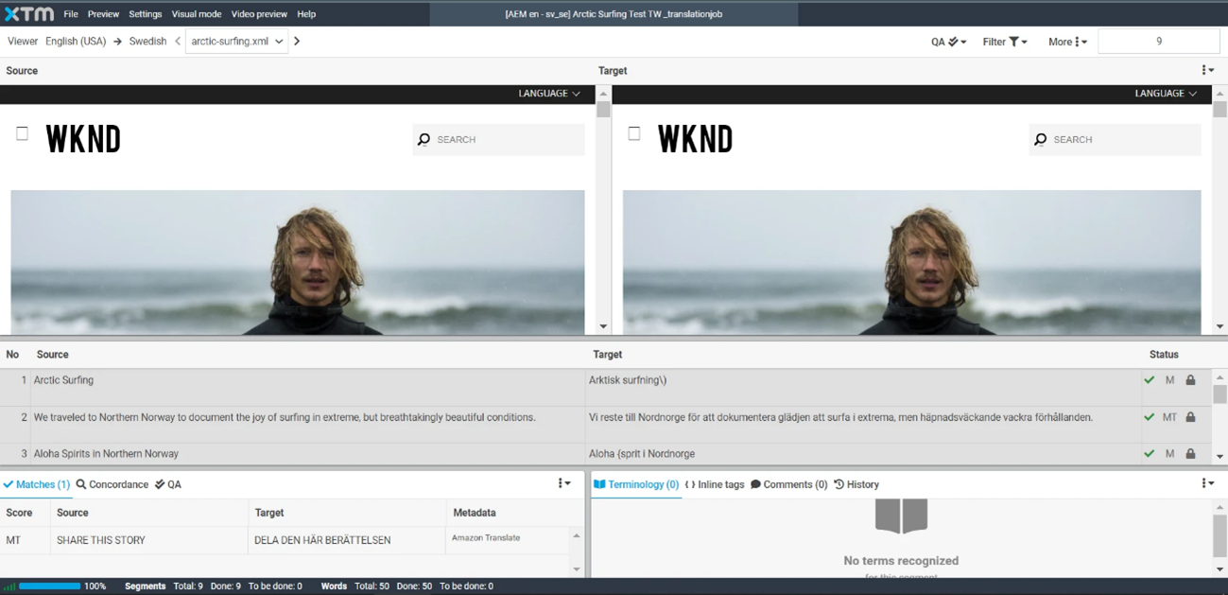Viewport: 1228px width, 595px height.
Task: Switch to the Inline tags tab
Action: tap(714, 484)
